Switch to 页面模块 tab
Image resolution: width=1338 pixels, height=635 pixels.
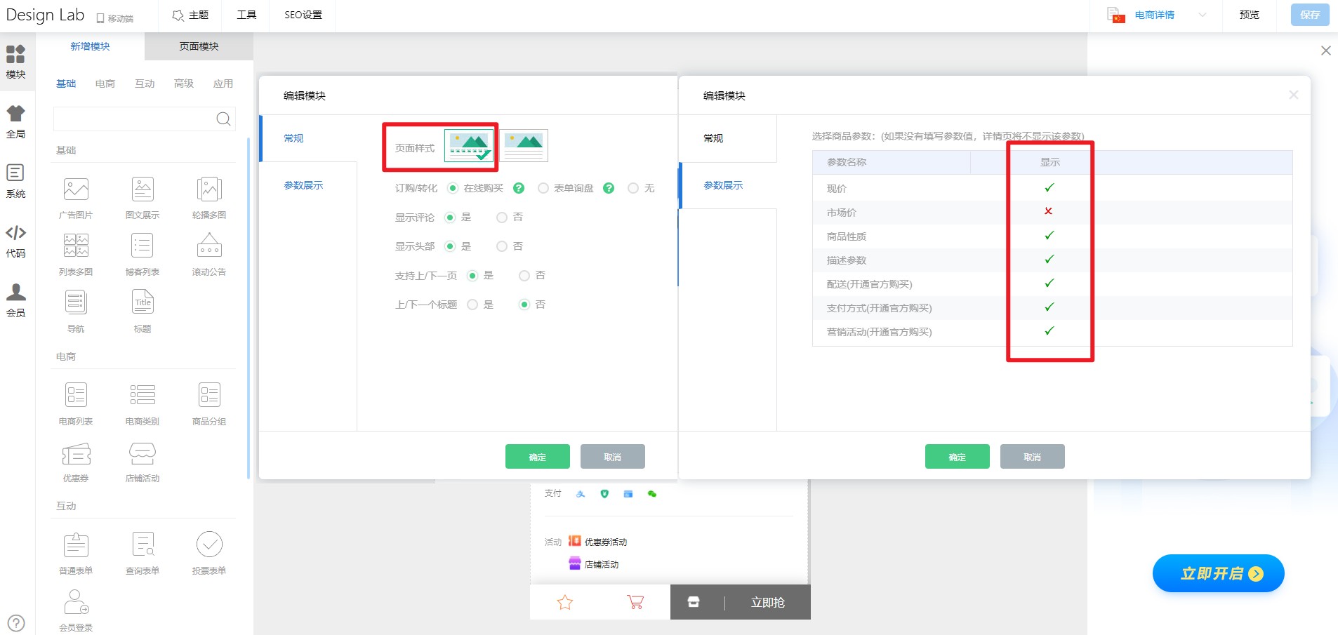point(199,46)
